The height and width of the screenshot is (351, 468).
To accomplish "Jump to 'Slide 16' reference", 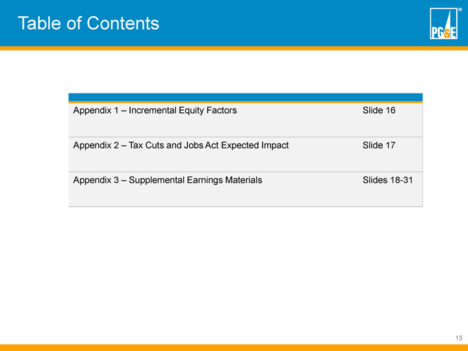I will [379, 110].
